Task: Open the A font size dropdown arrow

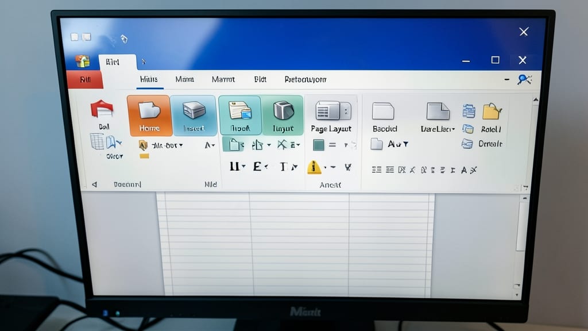Action: coord(214,145)
